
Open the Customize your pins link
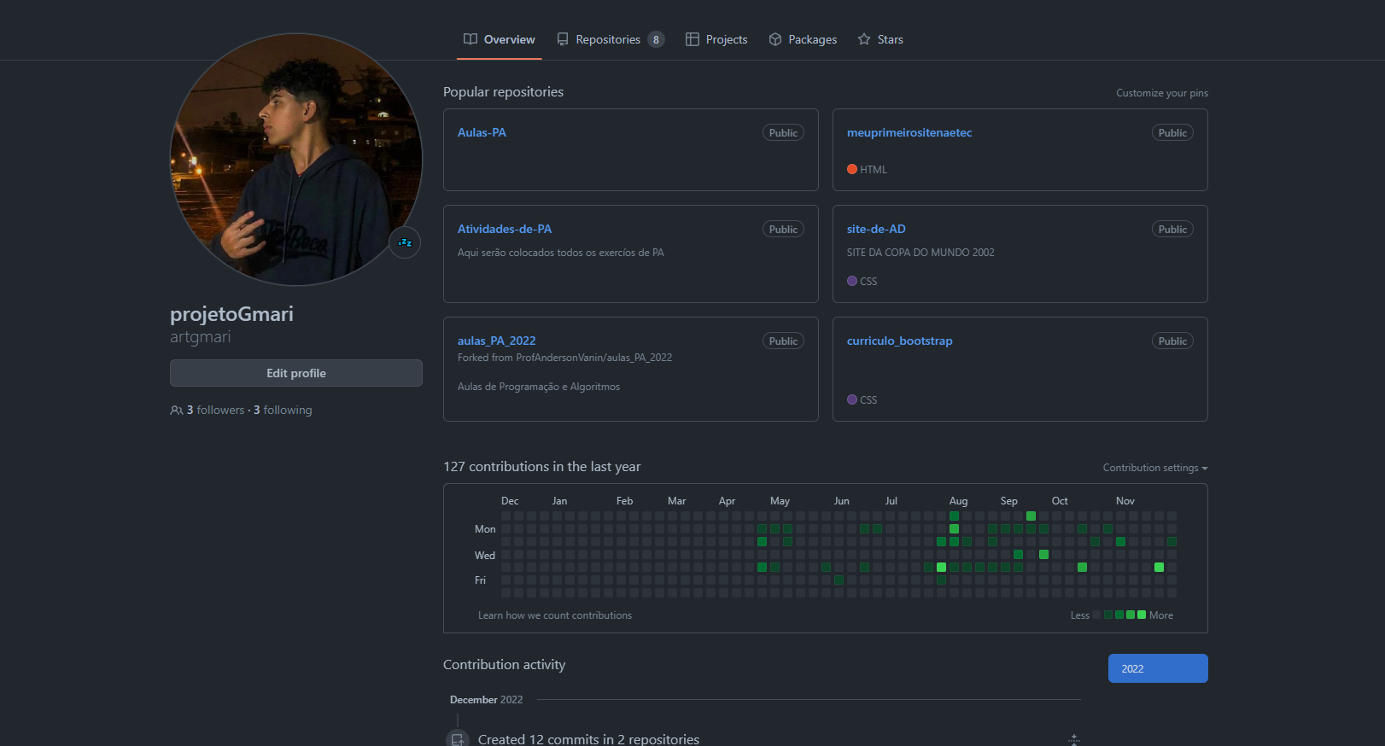[x=1161, y=93]
